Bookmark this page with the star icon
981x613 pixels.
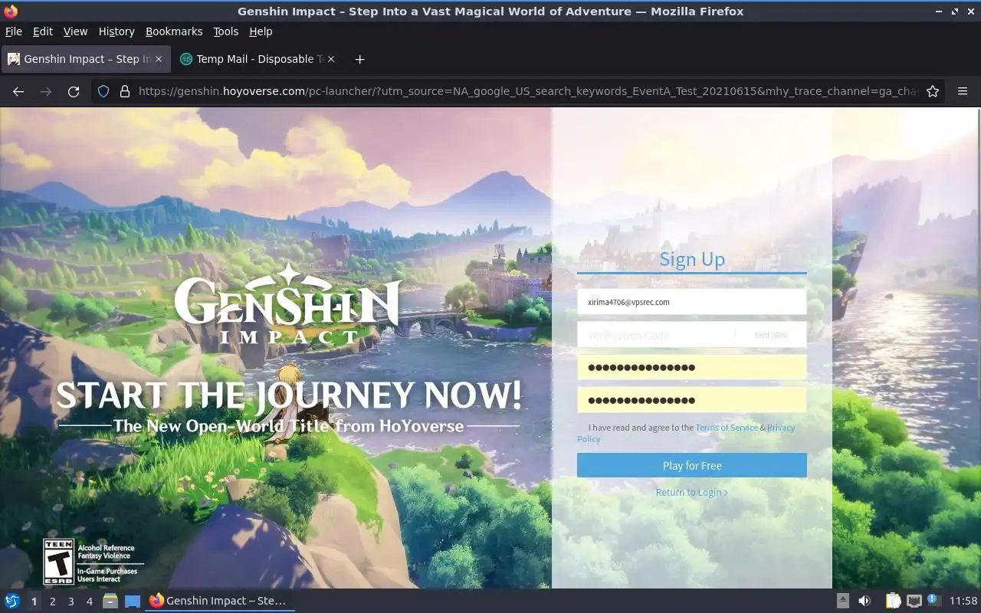point(933,91)
